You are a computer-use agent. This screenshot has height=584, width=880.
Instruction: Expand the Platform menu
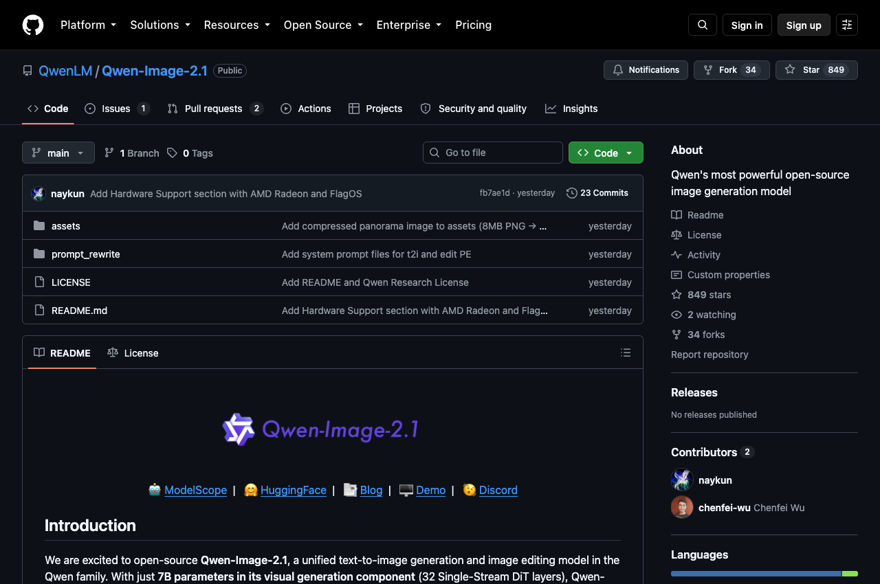pyautogui.click(x=88, y=25)
